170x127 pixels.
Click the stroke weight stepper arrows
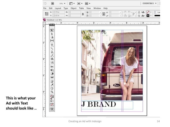coord(155,12)
